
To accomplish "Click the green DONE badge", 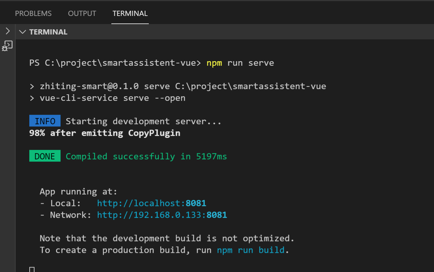I will tap(45, 156).
